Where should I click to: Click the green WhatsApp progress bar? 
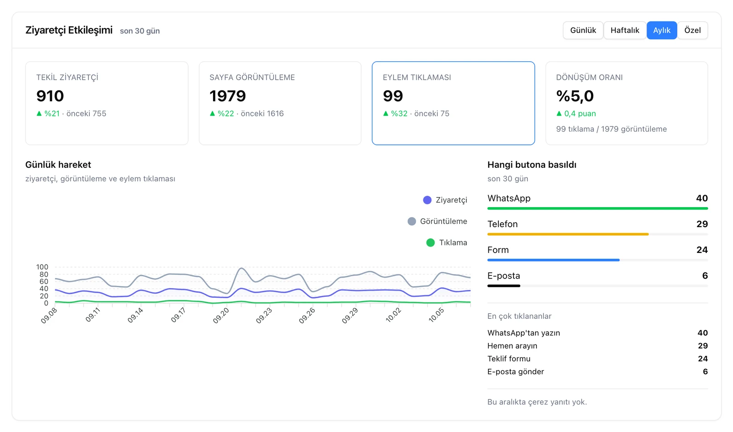(597, 208)
